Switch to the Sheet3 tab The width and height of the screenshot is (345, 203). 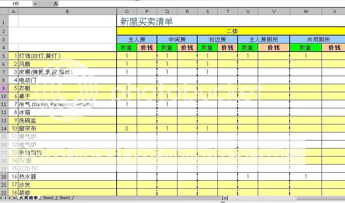click(x=65, y=198)
